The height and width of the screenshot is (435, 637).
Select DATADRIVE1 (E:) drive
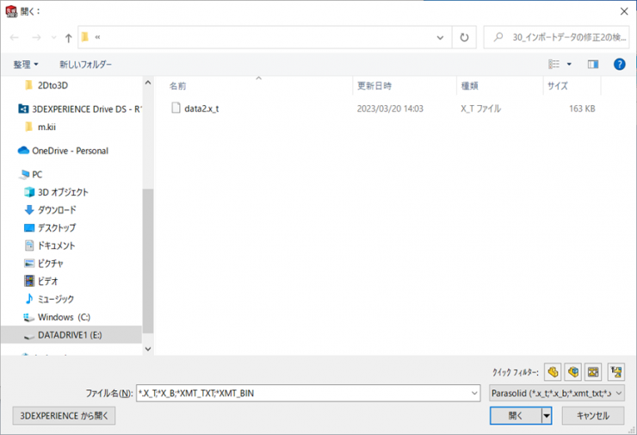point(69,335)
